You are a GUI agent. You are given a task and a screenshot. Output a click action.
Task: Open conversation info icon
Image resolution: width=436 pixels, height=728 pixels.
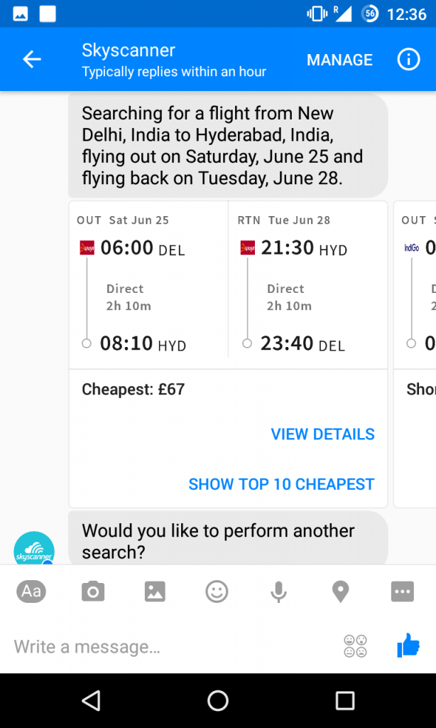(x=408, y=60)
